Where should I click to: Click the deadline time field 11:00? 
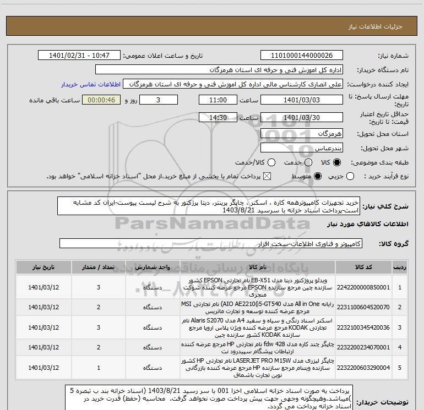(218, 100)
